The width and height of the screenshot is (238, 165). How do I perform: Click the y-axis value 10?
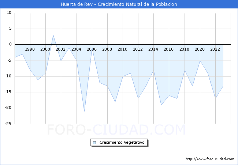pos(9,12)
